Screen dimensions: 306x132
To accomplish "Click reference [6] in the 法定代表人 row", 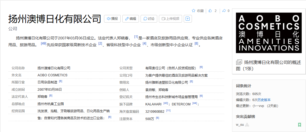I will coord(51,96).
